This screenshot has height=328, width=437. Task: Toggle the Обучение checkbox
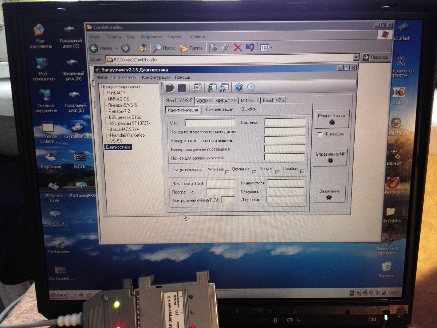254,172
